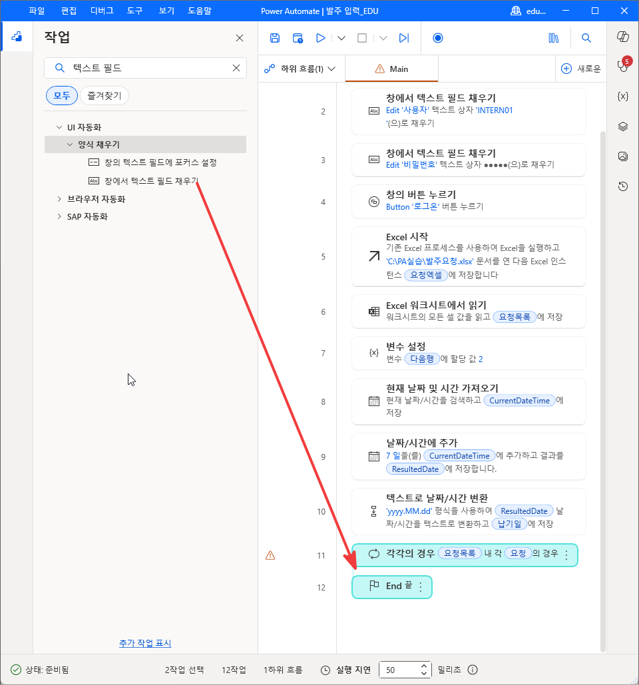Open the stop options dropdown arrow
This screenshot has height=685, width=639.
[x=383, y=38]
